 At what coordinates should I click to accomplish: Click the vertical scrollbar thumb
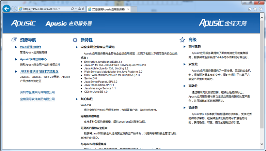click(x=262, y=75)
